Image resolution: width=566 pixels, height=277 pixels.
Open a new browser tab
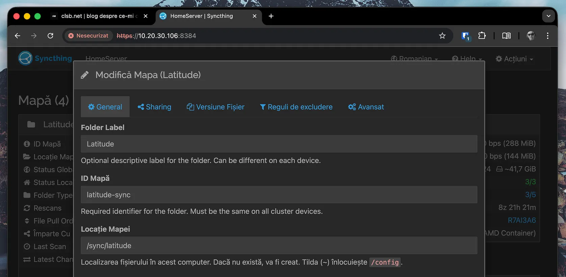point(271,16)
